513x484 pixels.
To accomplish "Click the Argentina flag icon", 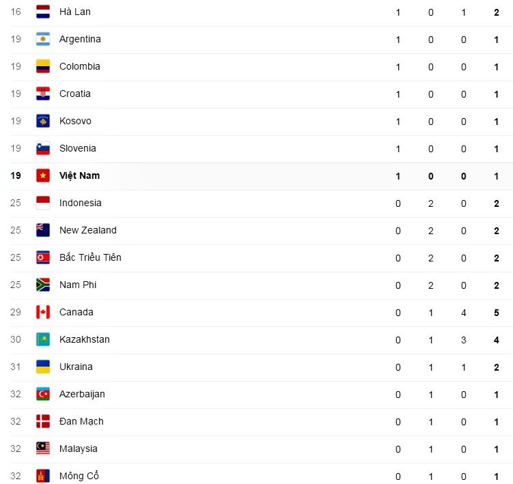I will [43, 39].
